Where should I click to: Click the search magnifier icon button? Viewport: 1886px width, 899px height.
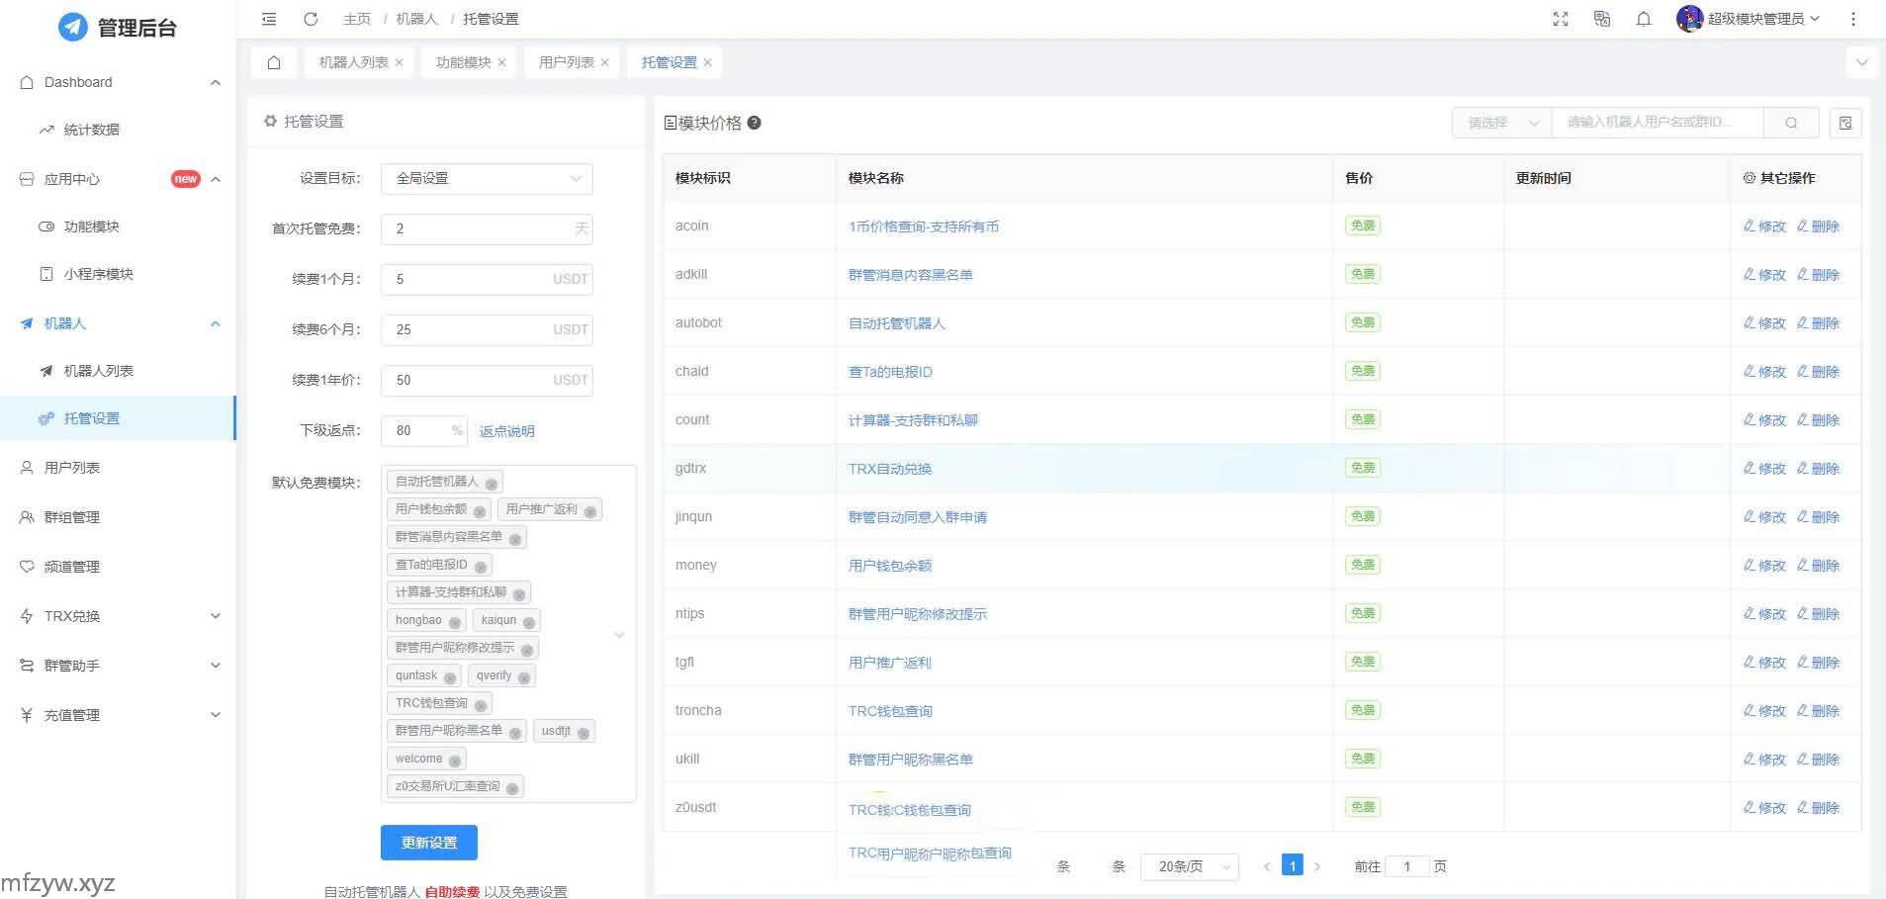click(x=1791, y=123)
